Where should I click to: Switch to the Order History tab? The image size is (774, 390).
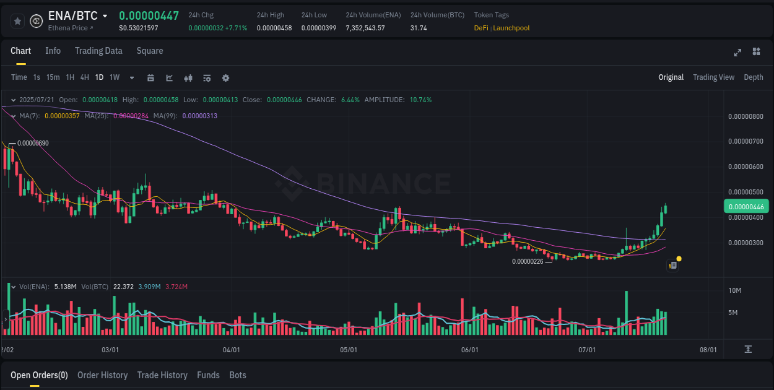click(102, 375)
